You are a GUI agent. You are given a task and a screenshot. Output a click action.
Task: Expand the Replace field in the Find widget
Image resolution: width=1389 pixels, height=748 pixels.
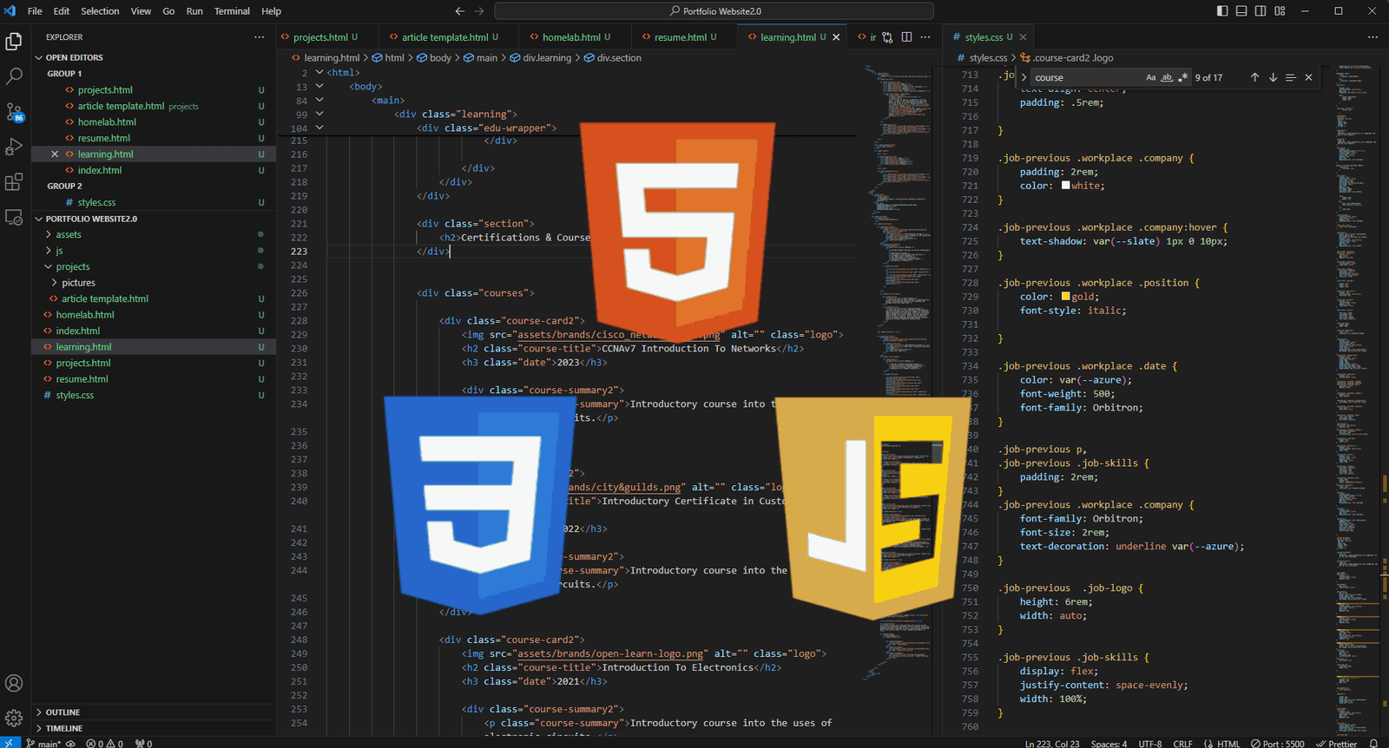pos(1024,77)
